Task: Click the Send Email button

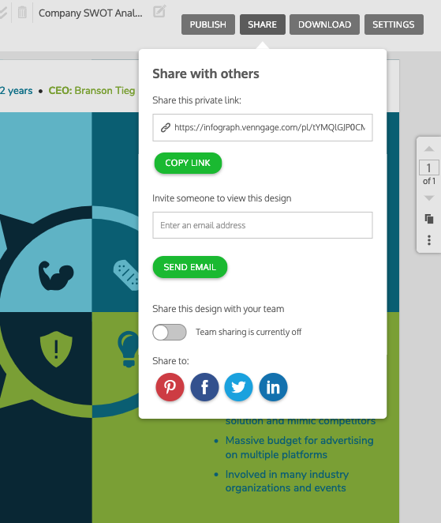Action: [190, 267]
